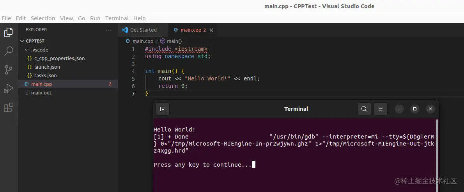Screen dimensions: 464x192
Task: Open the Selection menu
Action: [x=43, y=18]
